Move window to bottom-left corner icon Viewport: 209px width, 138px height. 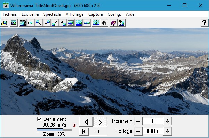click(55, 23)
